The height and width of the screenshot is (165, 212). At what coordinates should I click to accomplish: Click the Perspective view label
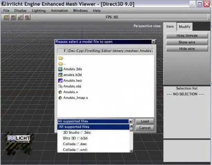click(147, 26)
